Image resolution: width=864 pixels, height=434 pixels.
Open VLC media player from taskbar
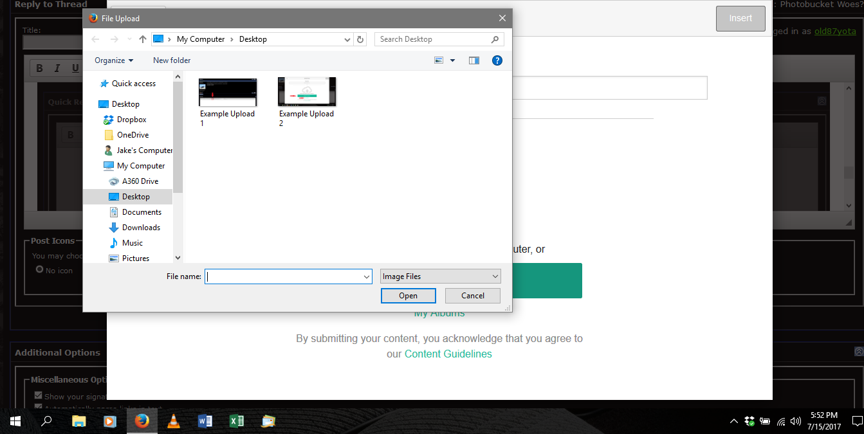(x=174, y=421)
